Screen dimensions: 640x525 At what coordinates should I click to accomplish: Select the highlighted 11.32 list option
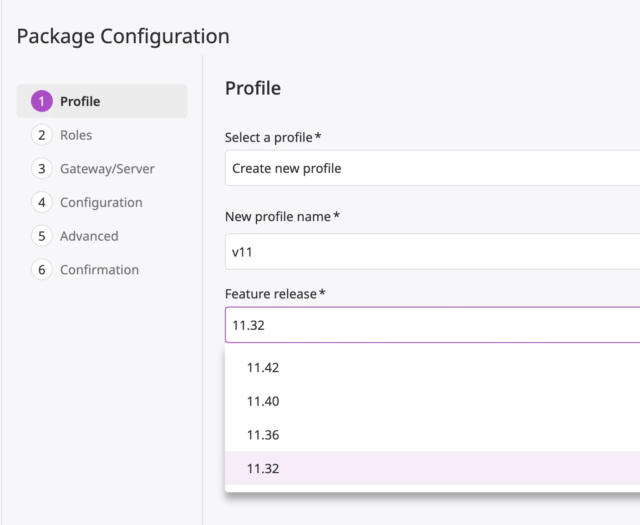click(x=263, y=469)
